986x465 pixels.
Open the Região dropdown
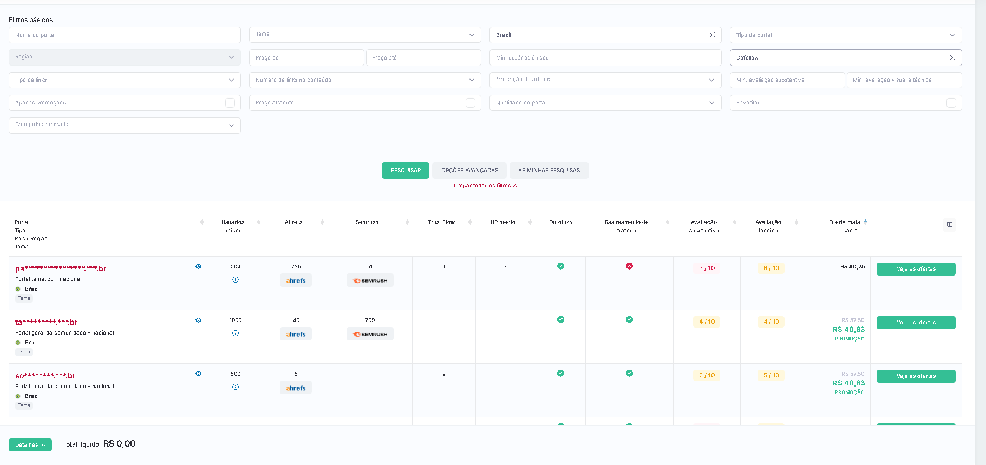125,57
